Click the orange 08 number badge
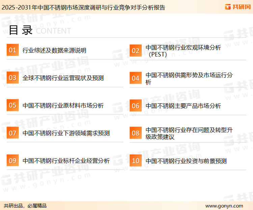 (x=136, y=133)
